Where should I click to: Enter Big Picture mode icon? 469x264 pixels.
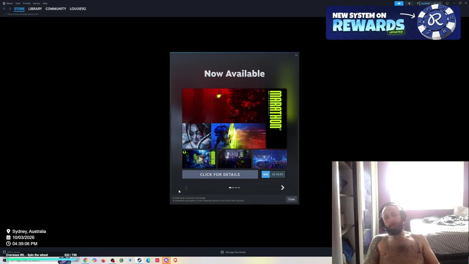point(447,3)
